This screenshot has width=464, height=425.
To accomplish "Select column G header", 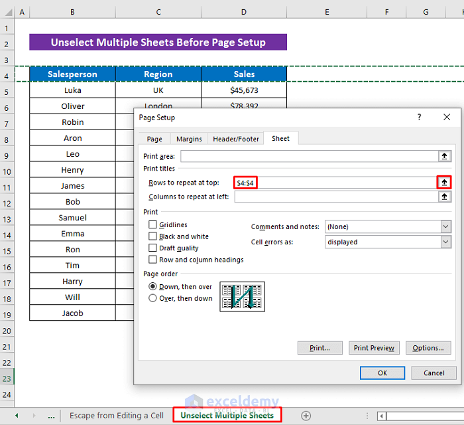I will pyautogui.click(x=426, y=12).
